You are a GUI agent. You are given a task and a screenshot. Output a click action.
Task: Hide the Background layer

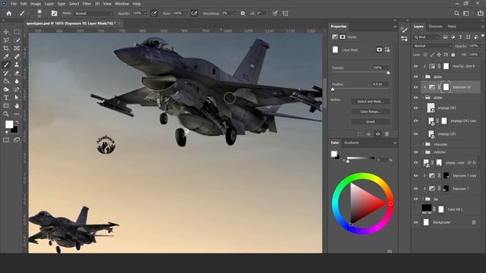click(x=416, y=222)
